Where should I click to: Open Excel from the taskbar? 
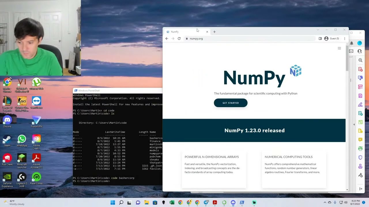click(x=172, y=202)
